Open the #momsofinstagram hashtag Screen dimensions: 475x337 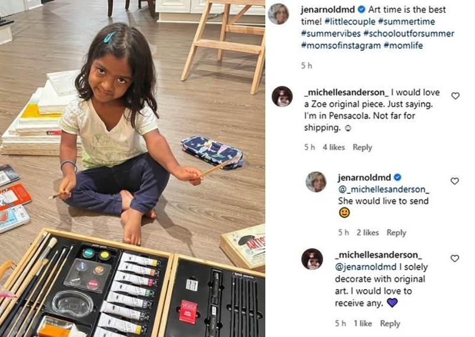pyautogui.click(x=341, y=46)
